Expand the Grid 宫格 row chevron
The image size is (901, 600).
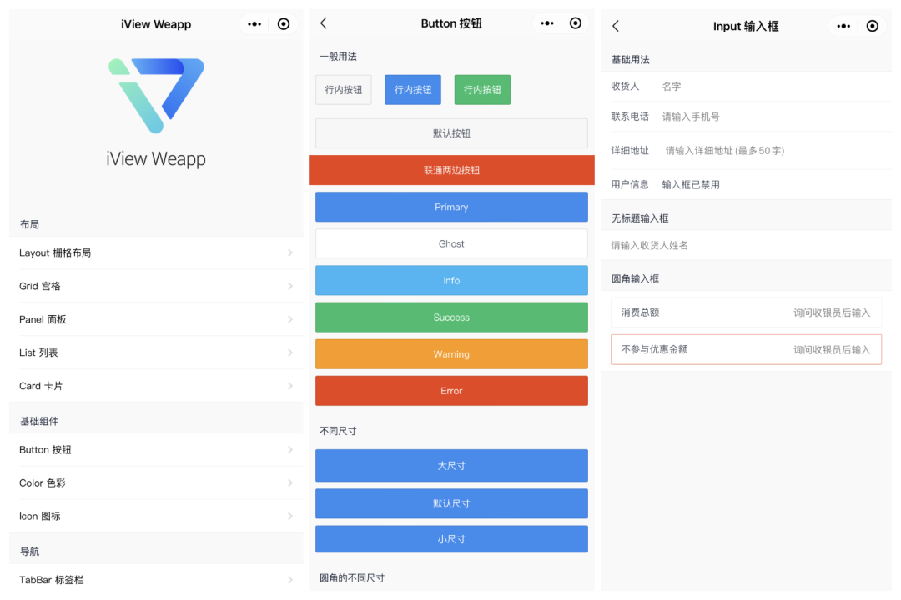click(x=290, y=286)
